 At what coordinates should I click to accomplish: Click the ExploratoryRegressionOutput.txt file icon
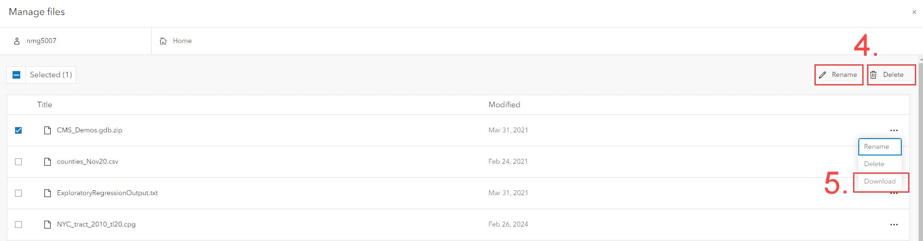(x=47, y=193)
